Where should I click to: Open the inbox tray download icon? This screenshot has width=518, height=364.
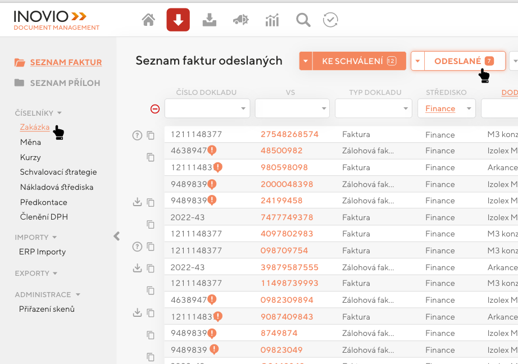209,20
